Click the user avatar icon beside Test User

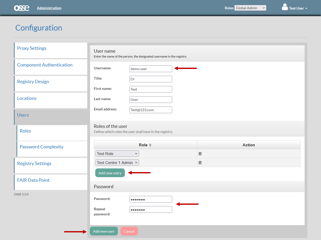[285, 7]
